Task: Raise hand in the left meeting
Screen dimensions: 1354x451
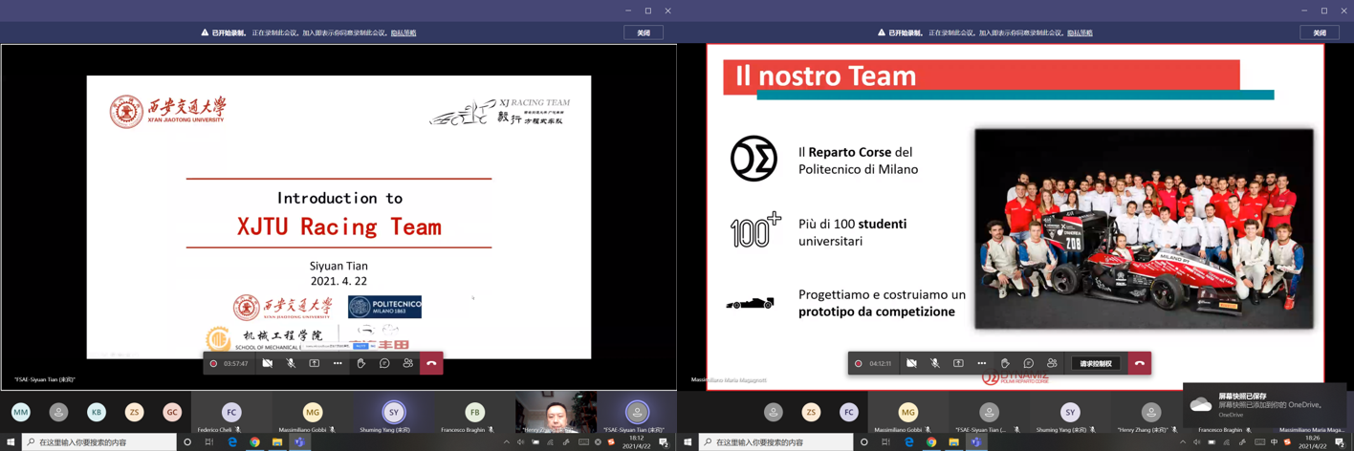Action: click(x=361, y=364)
